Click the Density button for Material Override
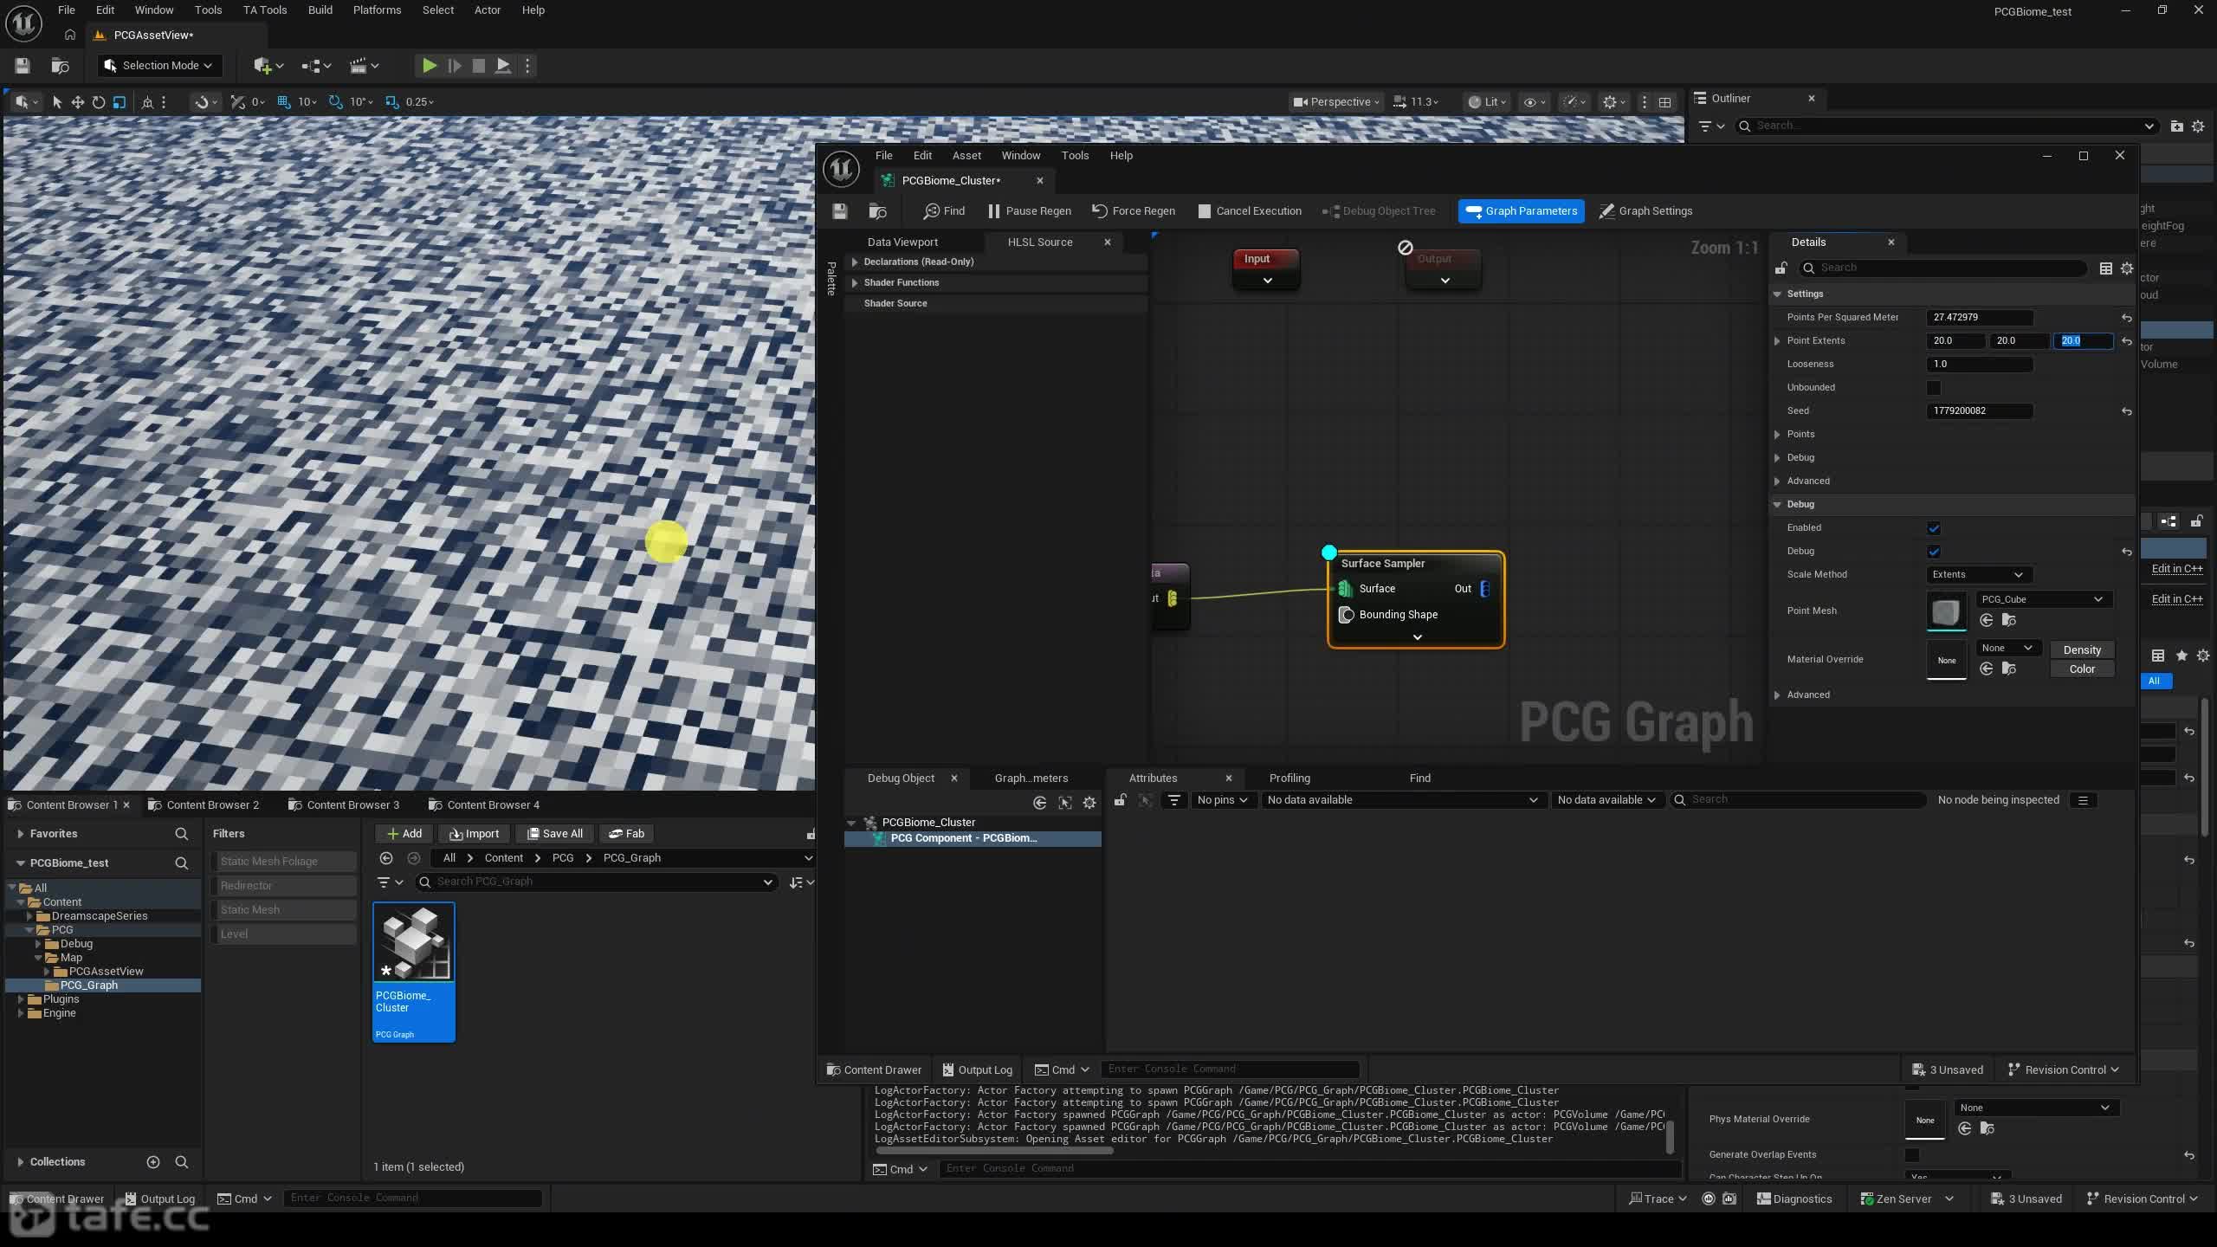 (2082, 649)
